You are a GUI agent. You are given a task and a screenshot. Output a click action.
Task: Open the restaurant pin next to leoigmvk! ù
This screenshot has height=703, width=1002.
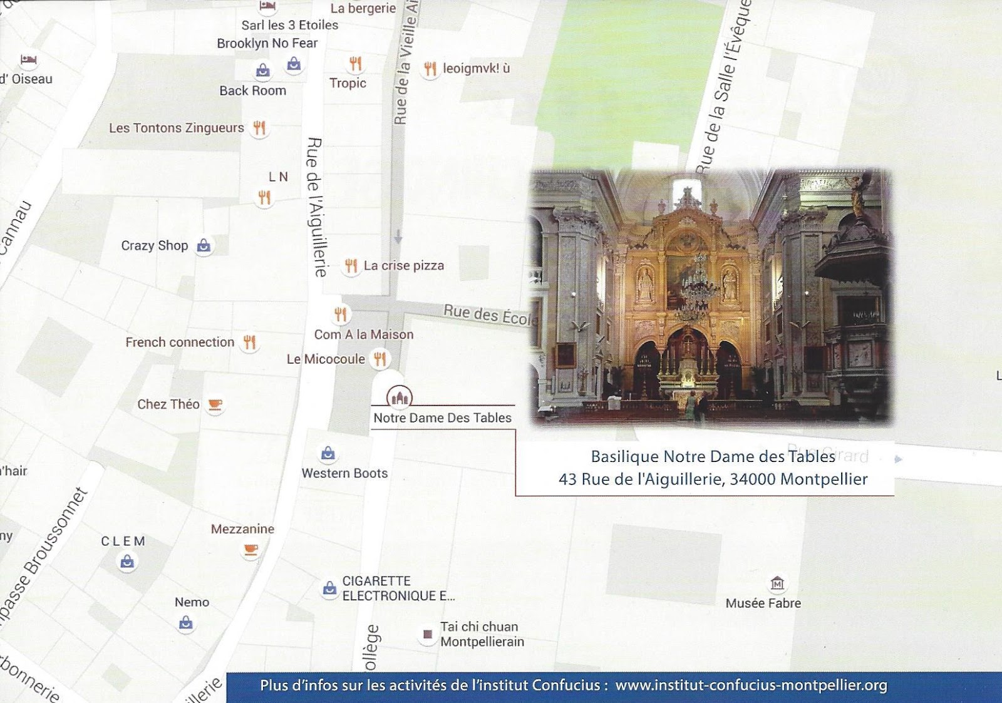click(x=430, y=68)
